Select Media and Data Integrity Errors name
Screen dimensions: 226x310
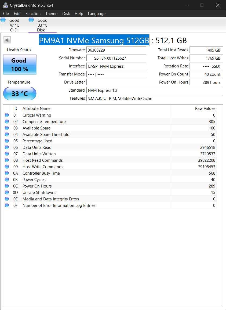(x=51, y=199)
